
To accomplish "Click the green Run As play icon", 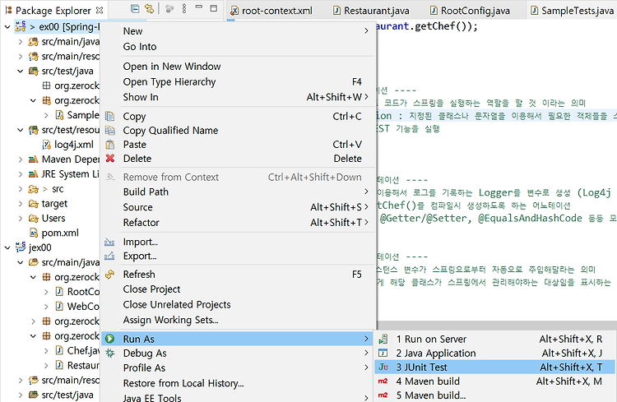I will (109, 339).
